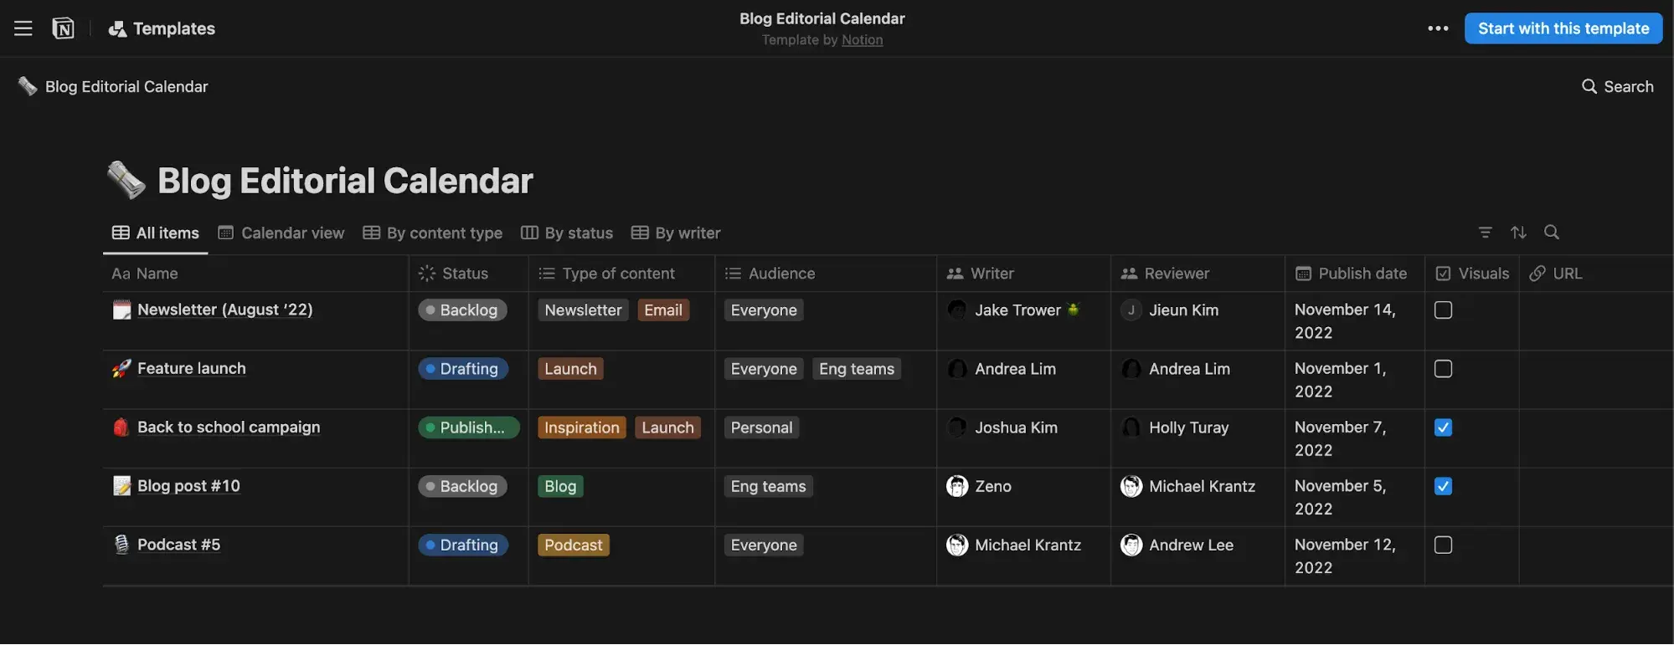Click the Personal audience tag
1674x645 pixels.
pyautogui.click(x=761, y=427)
